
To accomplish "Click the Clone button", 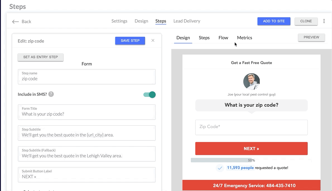I will 306,21.
